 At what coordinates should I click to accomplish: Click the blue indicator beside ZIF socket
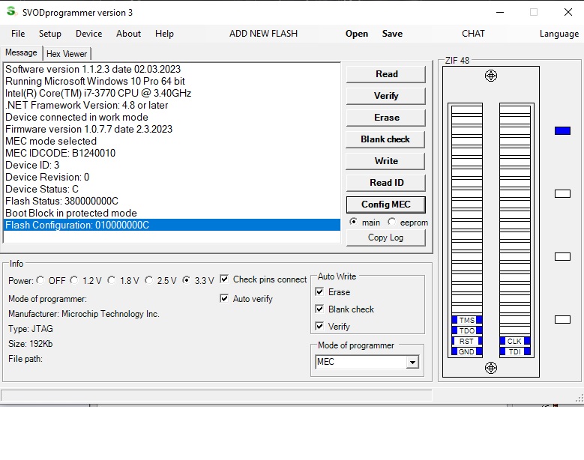(x=562, y=131)
